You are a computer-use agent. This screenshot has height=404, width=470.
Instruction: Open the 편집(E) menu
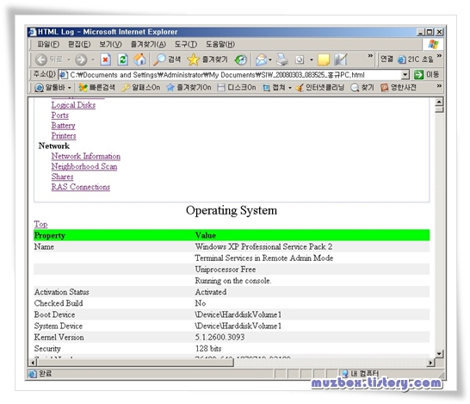[x=79, y=45]
